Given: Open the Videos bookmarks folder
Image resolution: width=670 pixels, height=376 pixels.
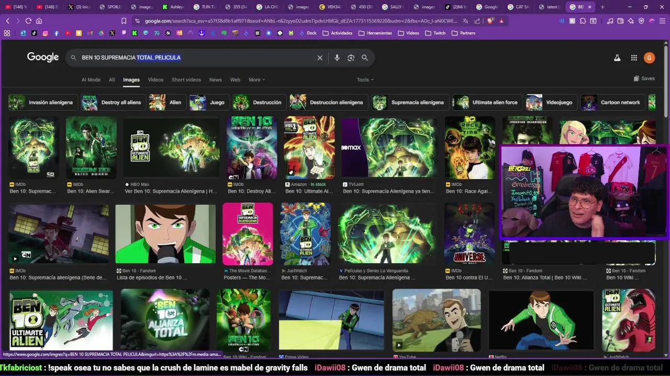Looking at the screenshot, I should point(408,33).
